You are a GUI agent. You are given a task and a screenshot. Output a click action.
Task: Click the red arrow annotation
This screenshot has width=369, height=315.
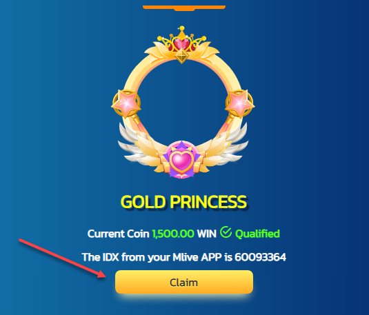click(x=63, y=258)
